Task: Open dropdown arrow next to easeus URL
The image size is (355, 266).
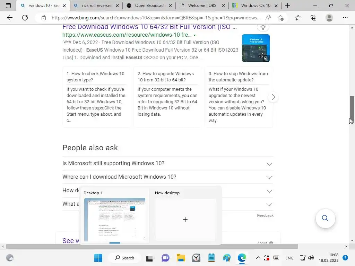Action: pos(195,35)
